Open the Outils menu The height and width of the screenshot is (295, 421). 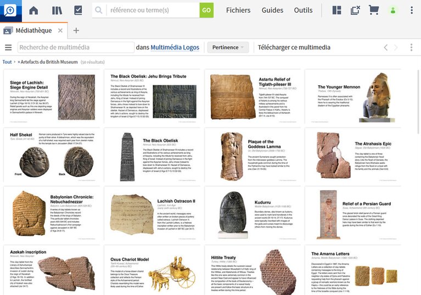coord(303,10)
